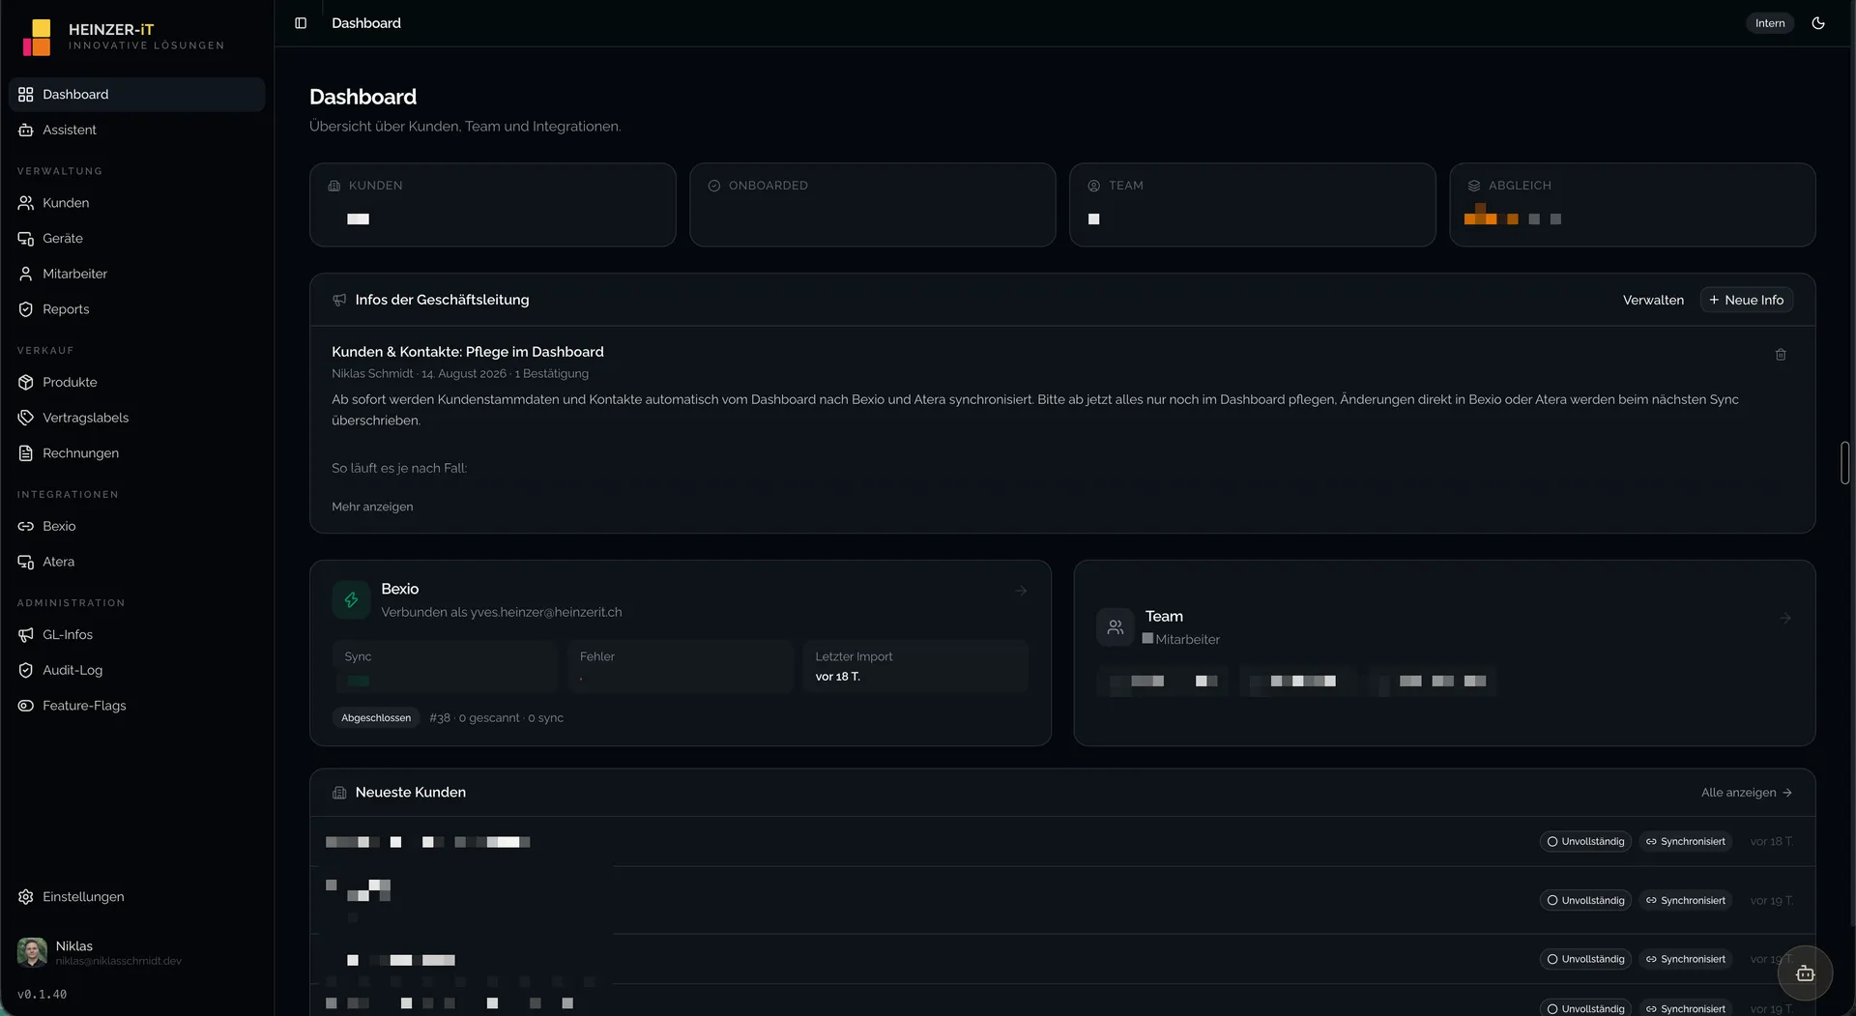This screenshot has height=1016, width=1856.
Task: Click the Bexio link icon in sidebar
Action: click(26, 527)
